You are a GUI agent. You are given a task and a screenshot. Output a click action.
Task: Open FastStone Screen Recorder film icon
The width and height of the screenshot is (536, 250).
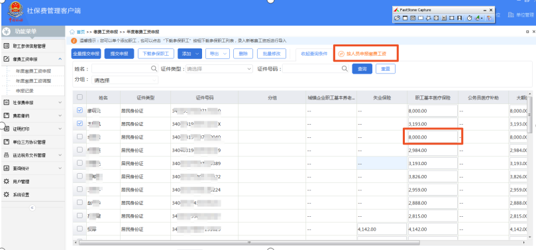click(459, 18)
